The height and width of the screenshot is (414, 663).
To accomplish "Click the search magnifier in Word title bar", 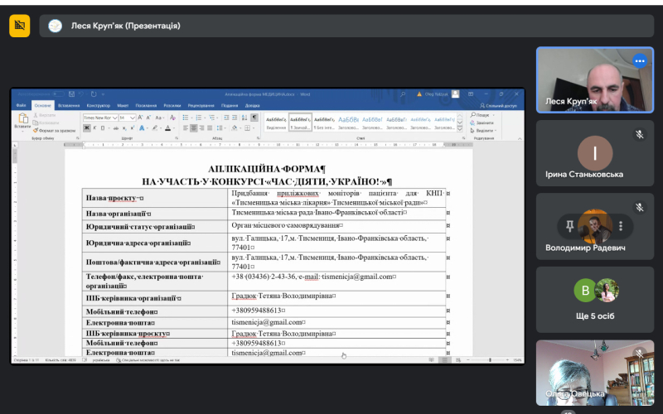I will coord(403,94).
